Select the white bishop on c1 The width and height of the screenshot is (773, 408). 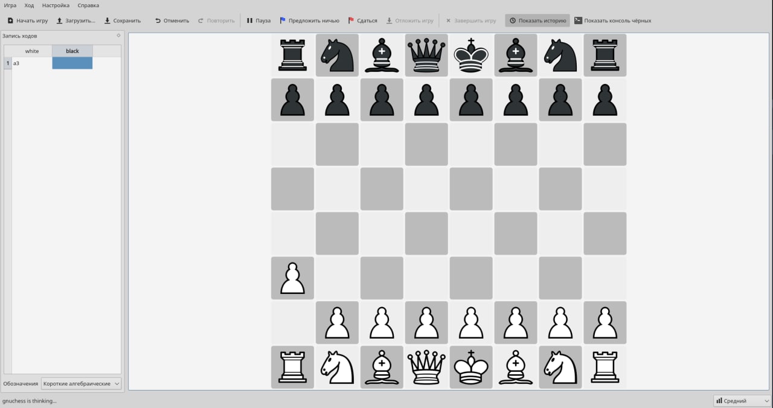(382, 368)
